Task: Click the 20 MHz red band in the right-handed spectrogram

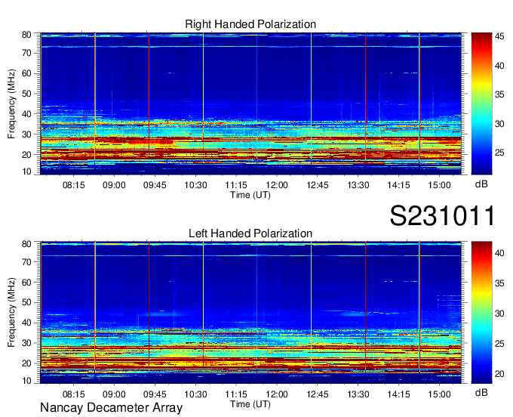Action: [x=250, y=154]
